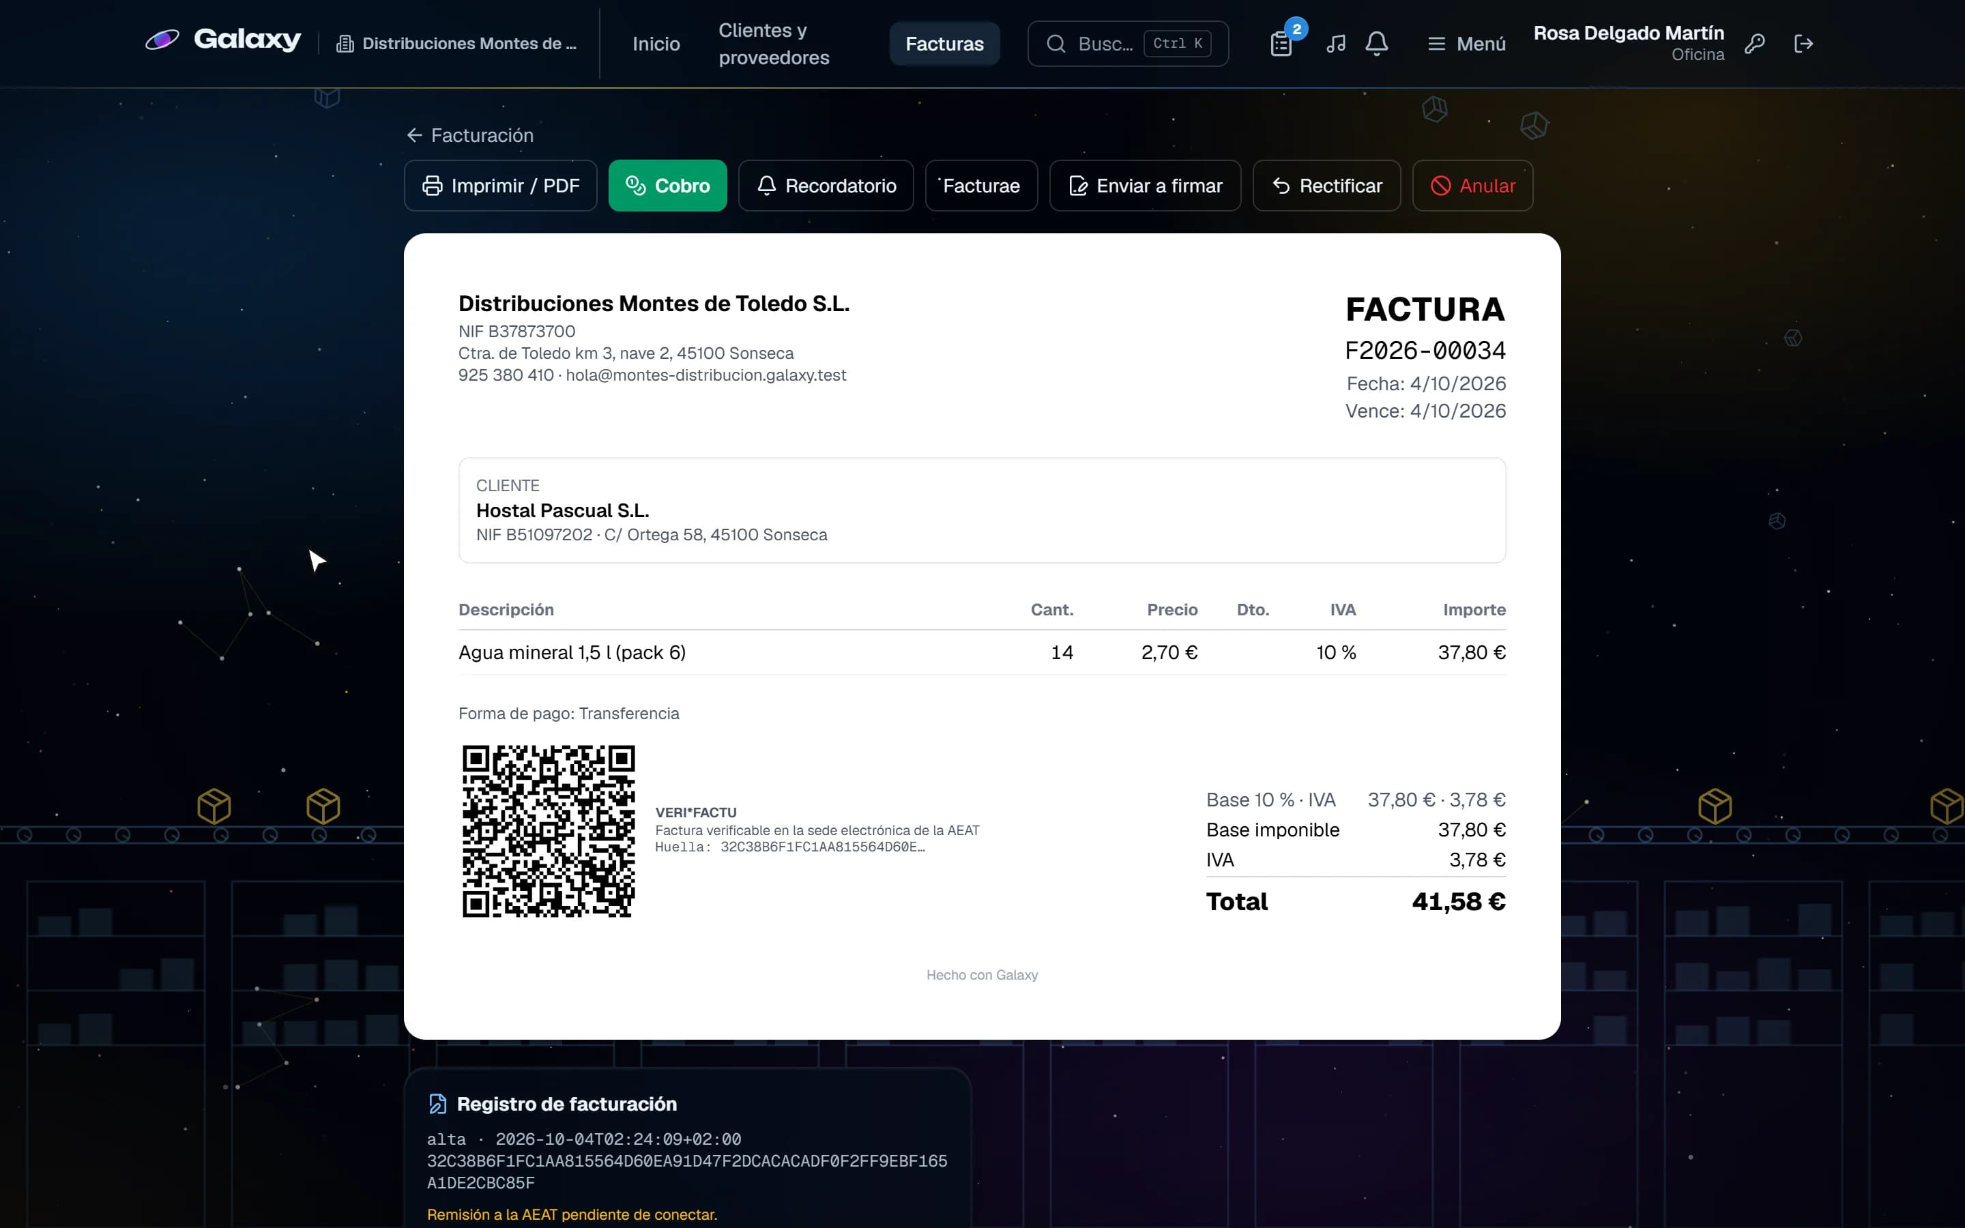Screen dimensions: 1965x1228
Task: Click the music note icon
Action: [x=1336, y=44]
